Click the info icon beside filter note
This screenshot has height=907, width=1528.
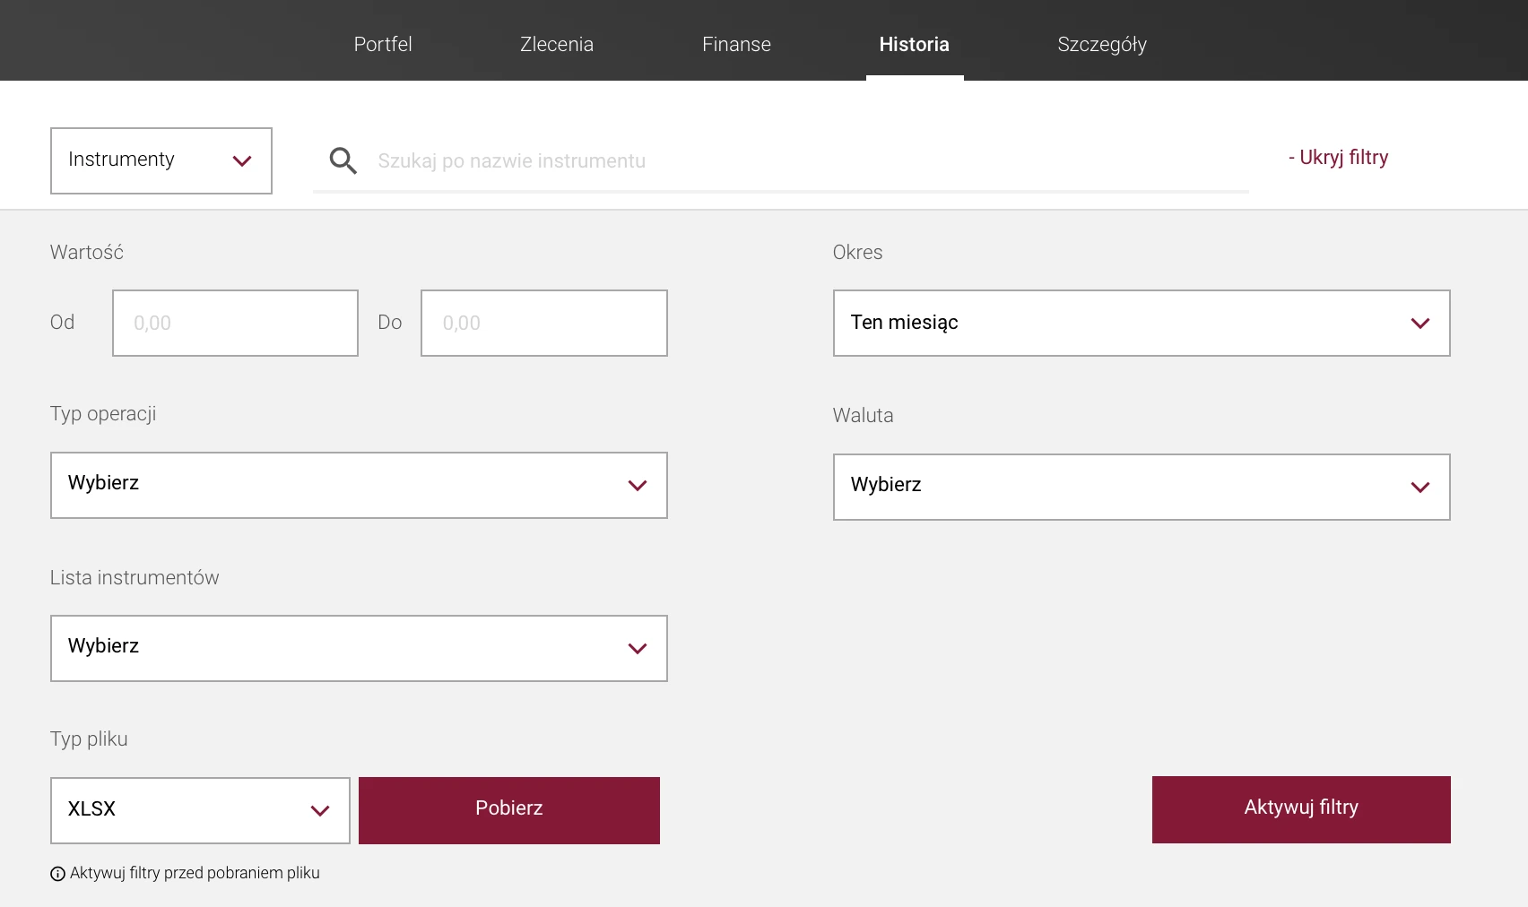[57, 874]
